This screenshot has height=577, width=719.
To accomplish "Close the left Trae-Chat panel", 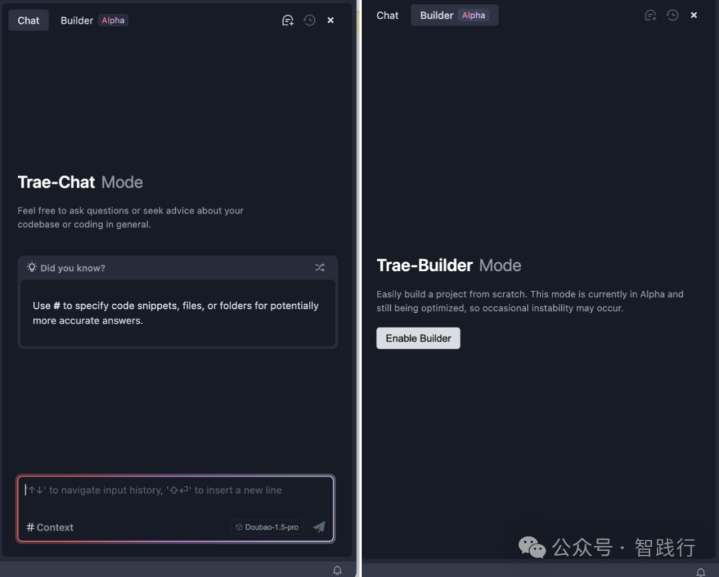I will pos(331,20).
